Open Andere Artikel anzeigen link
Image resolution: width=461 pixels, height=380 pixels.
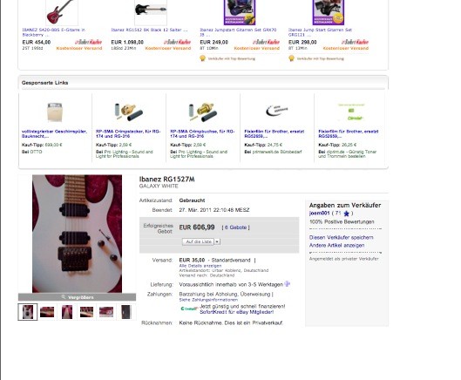pyautogui.click(x=336, y=245)
